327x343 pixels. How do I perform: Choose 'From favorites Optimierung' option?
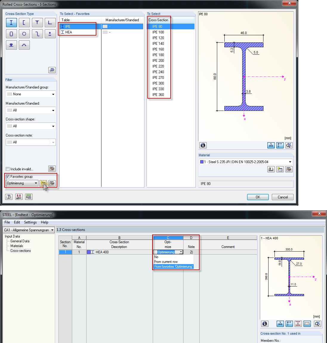pyautogui.click(x=173, y=267)
